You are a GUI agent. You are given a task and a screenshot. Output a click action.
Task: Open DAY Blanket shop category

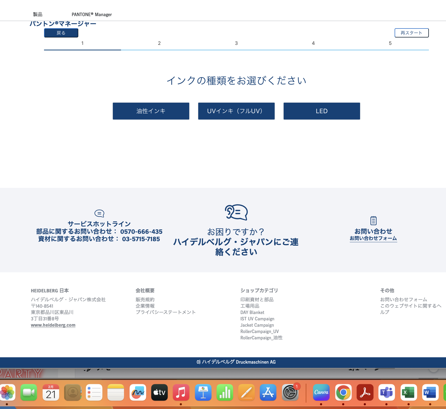tap(252, 312)
